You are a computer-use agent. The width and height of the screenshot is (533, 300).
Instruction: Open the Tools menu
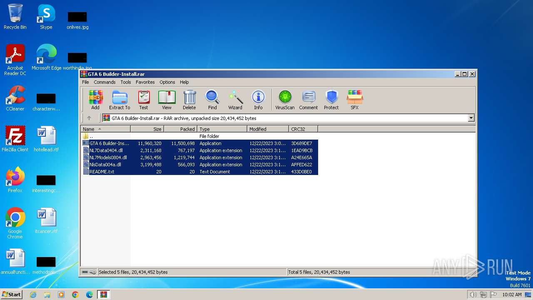click(126, 82)
